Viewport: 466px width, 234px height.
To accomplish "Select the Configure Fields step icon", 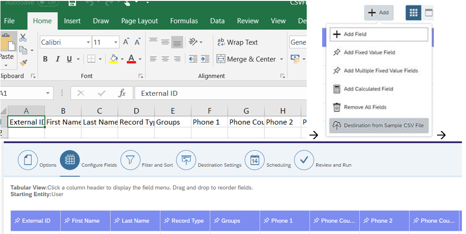I will tap(70, 160).
